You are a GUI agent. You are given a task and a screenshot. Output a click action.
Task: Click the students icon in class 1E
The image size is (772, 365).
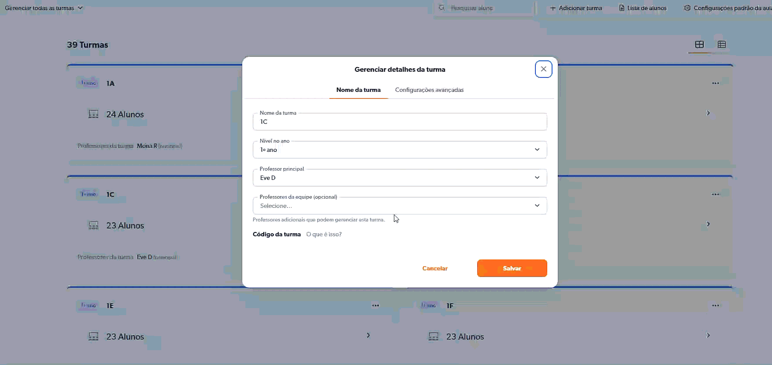[93, 337]
